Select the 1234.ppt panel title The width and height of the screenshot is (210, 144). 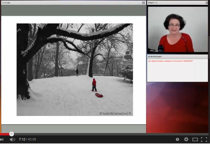pyautogui.click(x=6, y=3)
